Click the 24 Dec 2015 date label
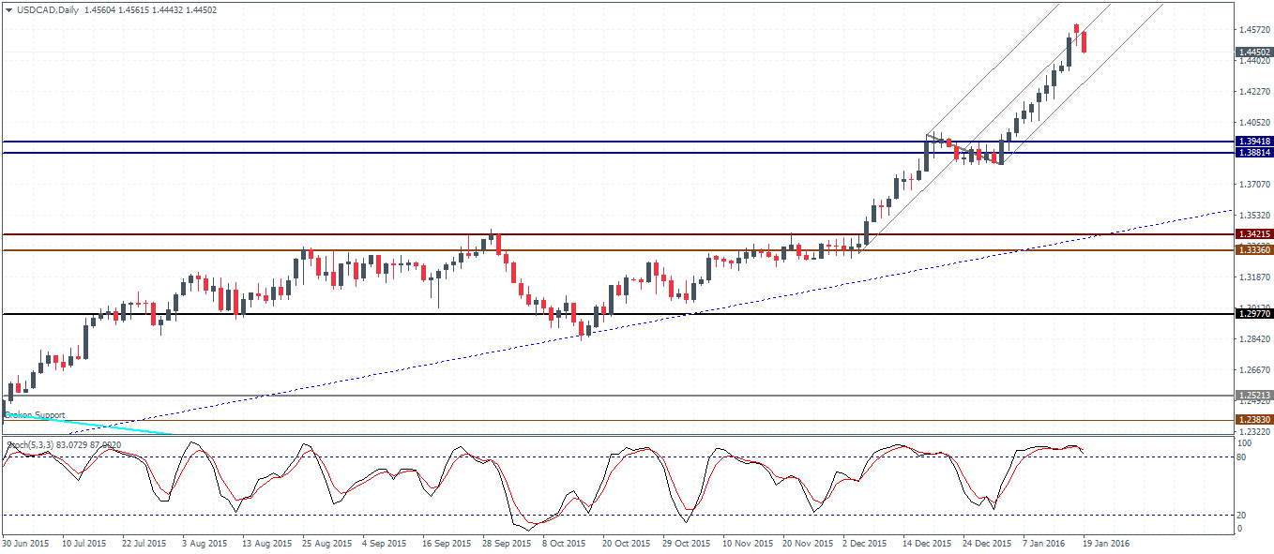1274x554 pixels. (986, 543)
